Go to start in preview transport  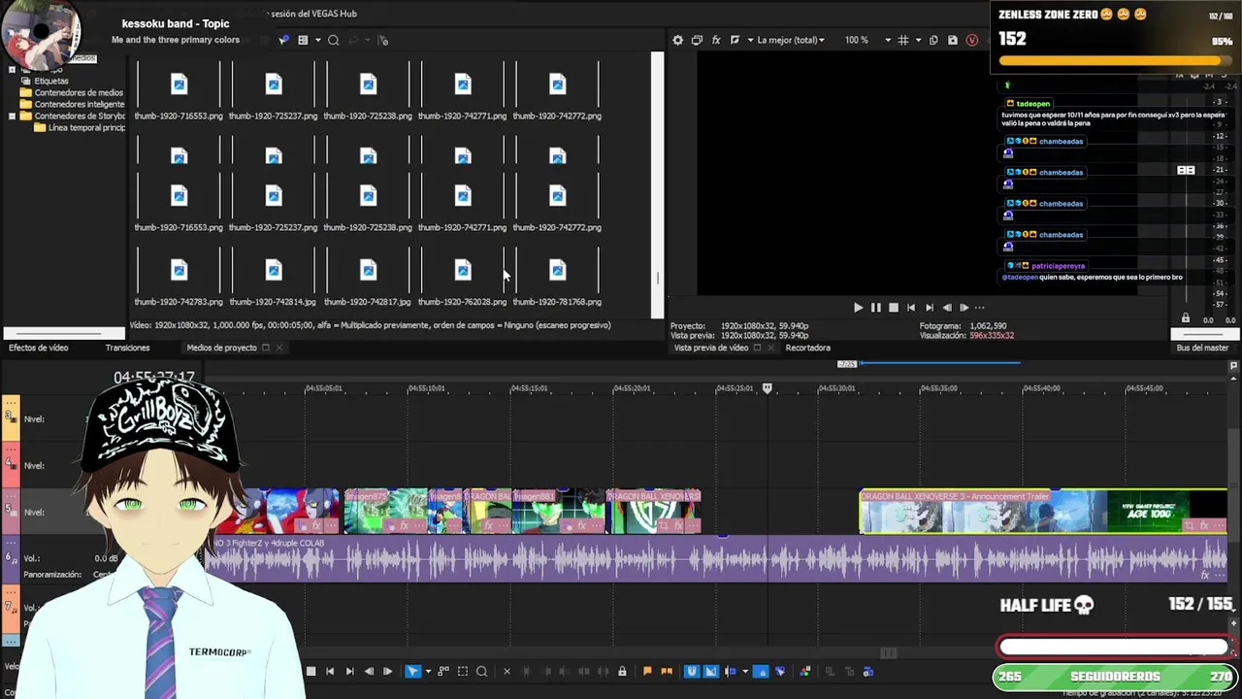(911, 308)
